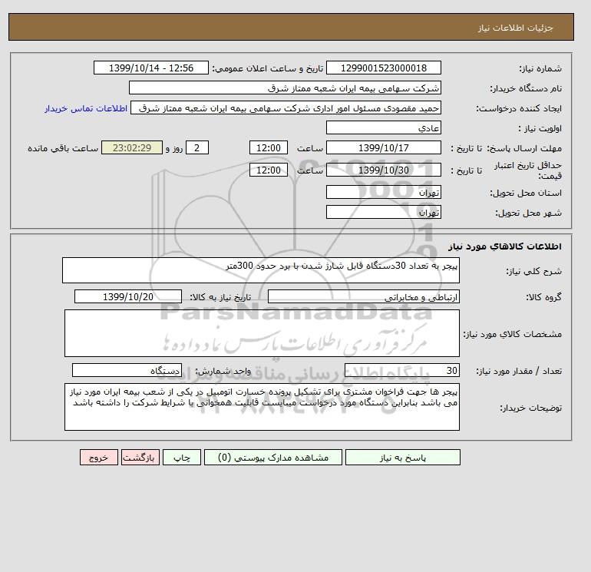
Task: Click the مهلت ارسال پاسخ label
Action: (525, 148)
